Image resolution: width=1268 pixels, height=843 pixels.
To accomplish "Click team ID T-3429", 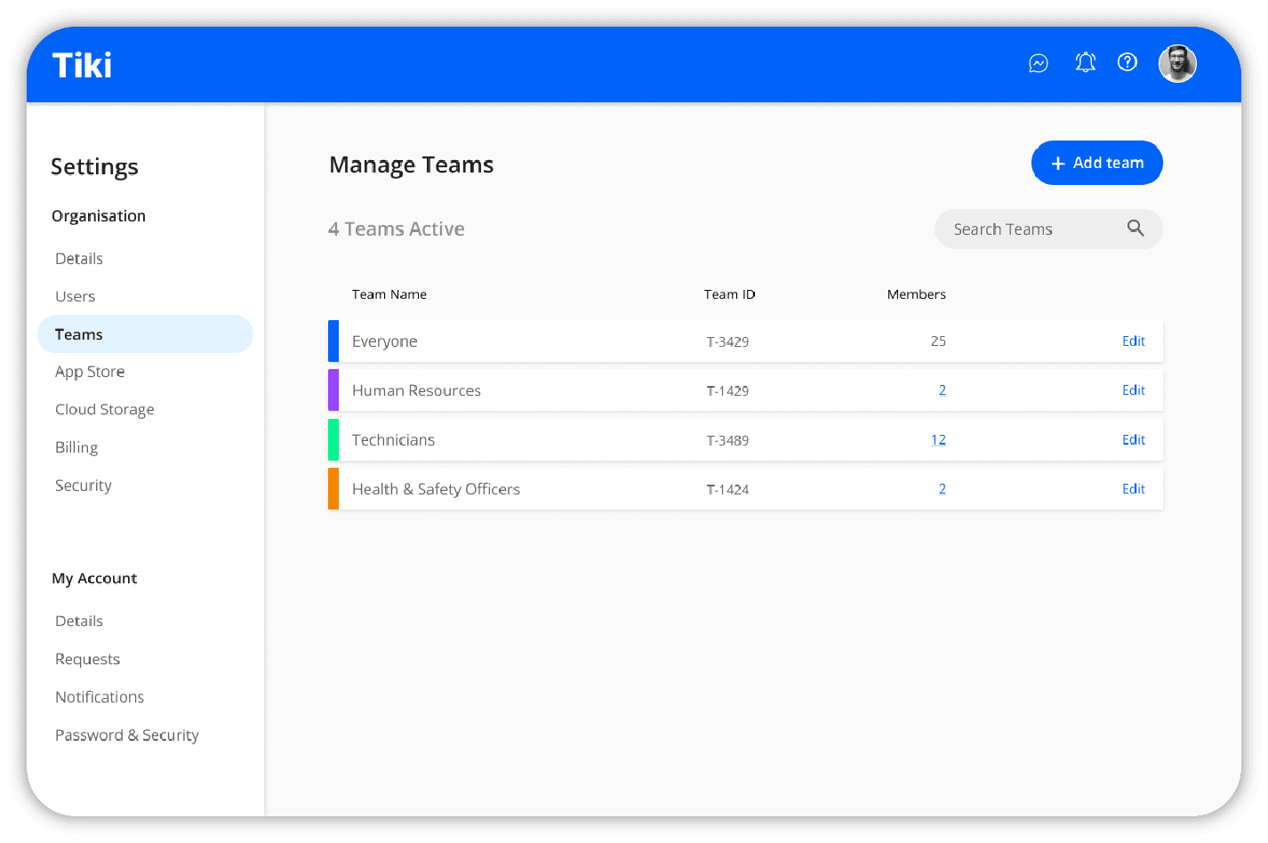I will 727,341.
